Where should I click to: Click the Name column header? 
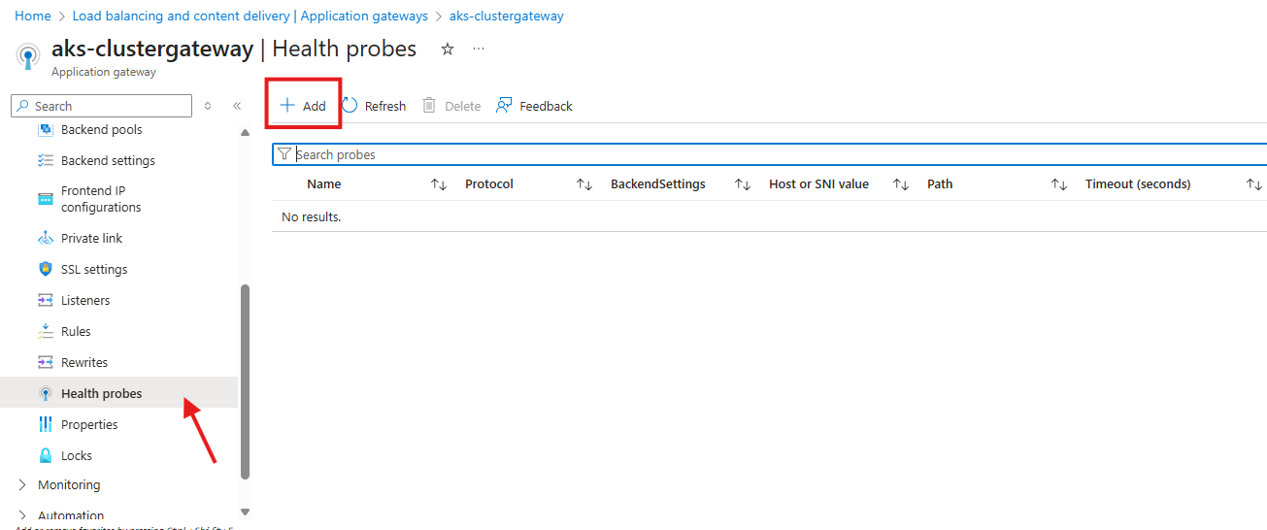324,184
